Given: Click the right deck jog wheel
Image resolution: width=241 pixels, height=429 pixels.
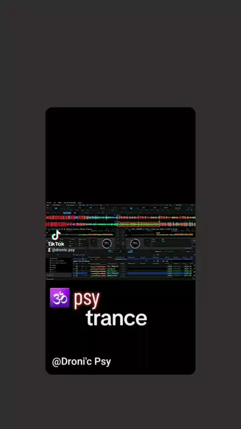Looking at the screenshot, I should pos(135,243).
